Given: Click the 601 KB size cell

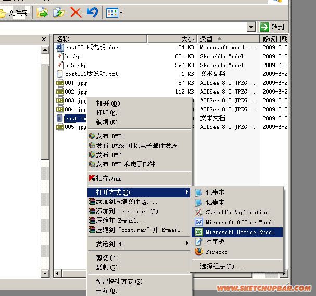Looking at the screenshot, I should [x=184, y=56].
